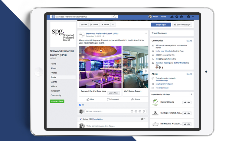Open the post options ellipsis menu
242x141 pixels.
click(146, 33)
